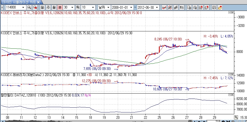Open the end date 2012-06-30 picker

[x=158, y=7]
